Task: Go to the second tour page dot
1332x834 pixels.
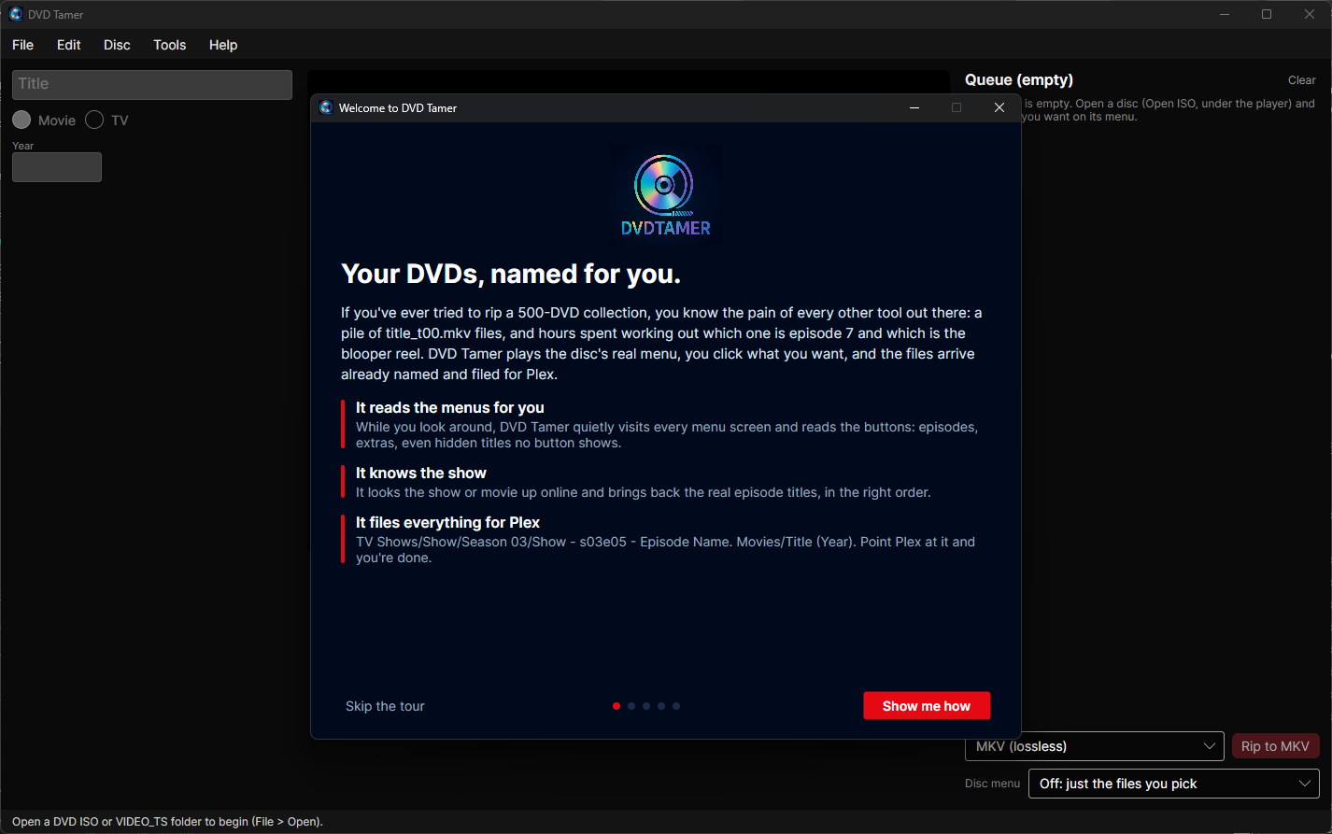Action: [631, 706]
